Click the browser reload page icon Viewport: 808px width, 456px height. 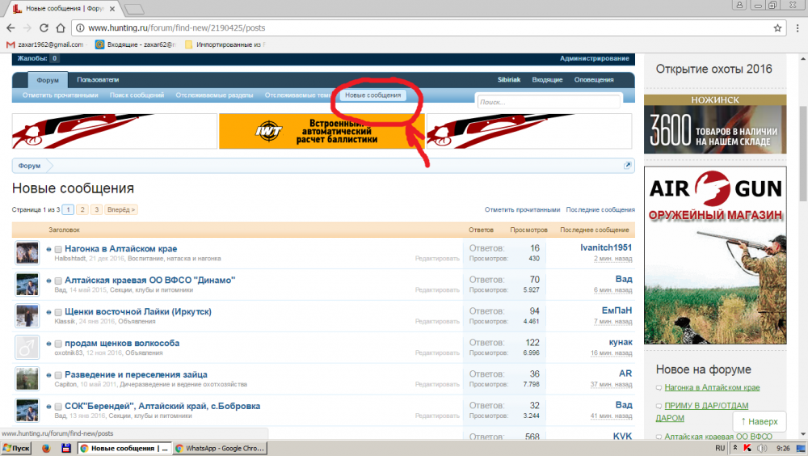(51, 27)
